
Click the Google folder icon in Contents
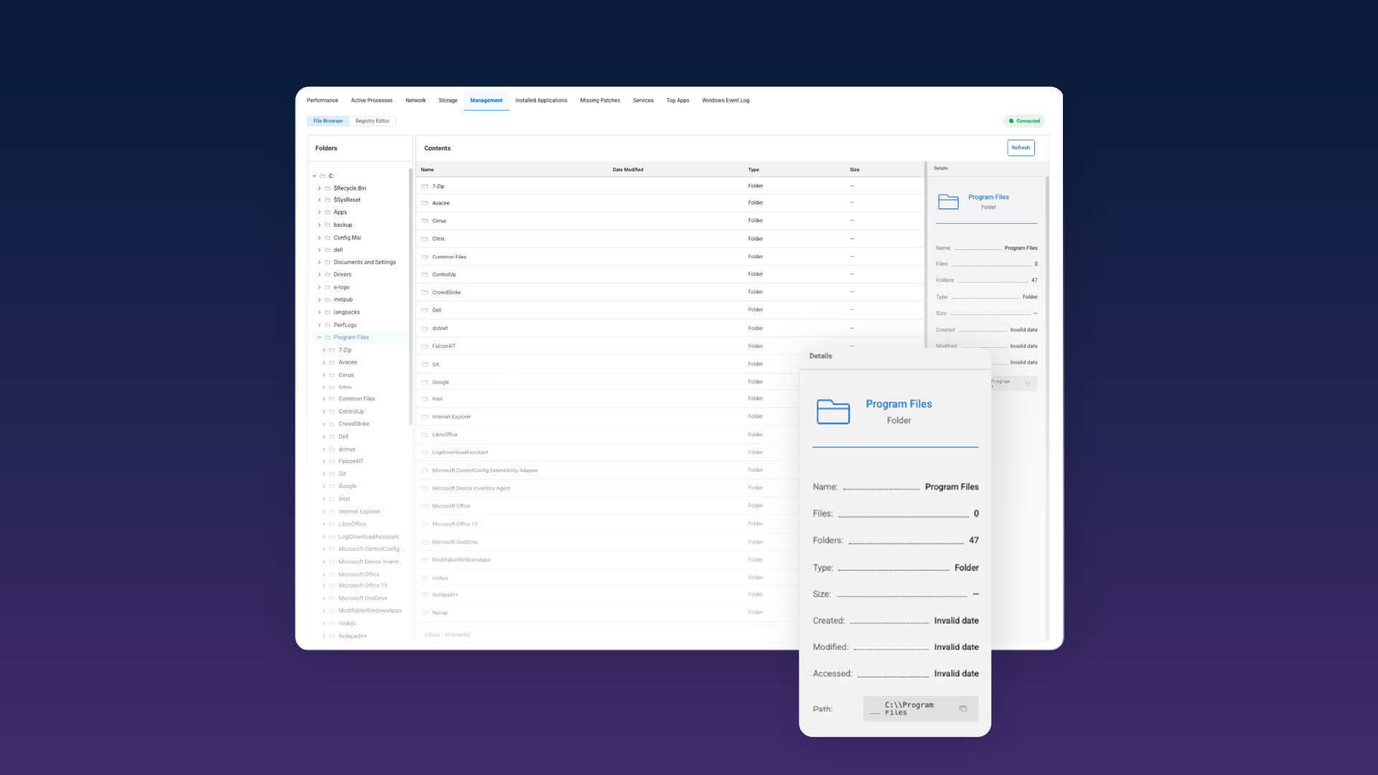(x=425, y=382)
